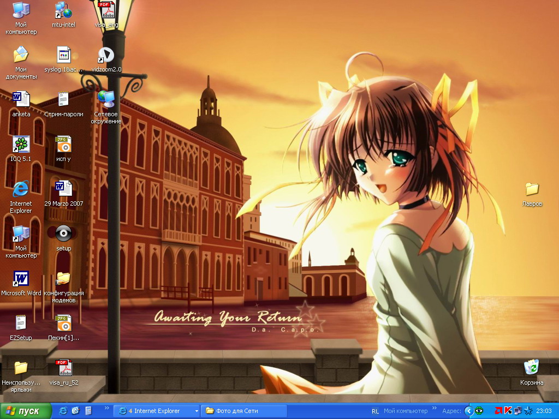Click the network connection tray icon
Image resolution: width=559 pixels, height=419 pixels.
click(x=518, y=411)
